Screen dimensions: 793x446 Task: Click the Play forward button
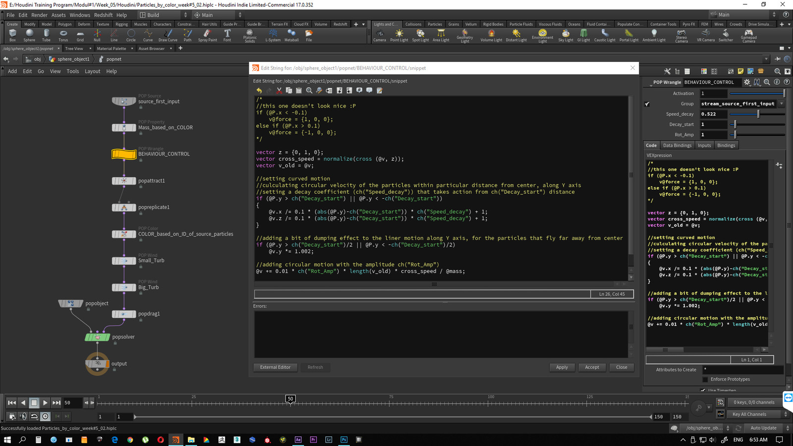click(45, 403)
